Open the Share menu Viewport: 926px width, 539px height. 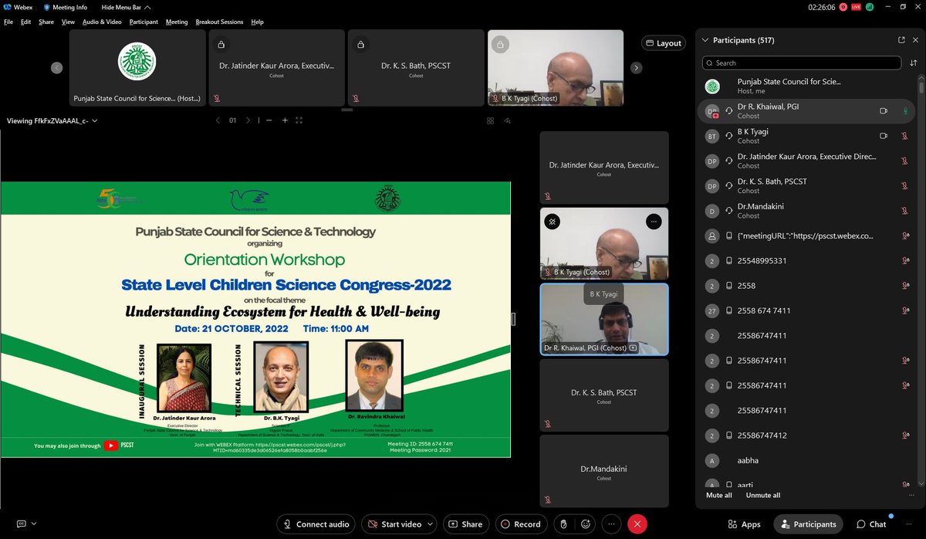click(46, 22)
